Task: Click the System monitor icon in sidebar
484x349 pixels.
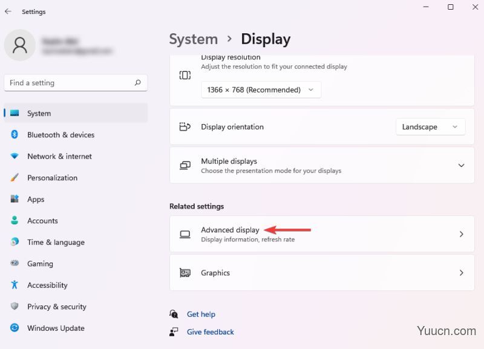Action: pos(15,113)
